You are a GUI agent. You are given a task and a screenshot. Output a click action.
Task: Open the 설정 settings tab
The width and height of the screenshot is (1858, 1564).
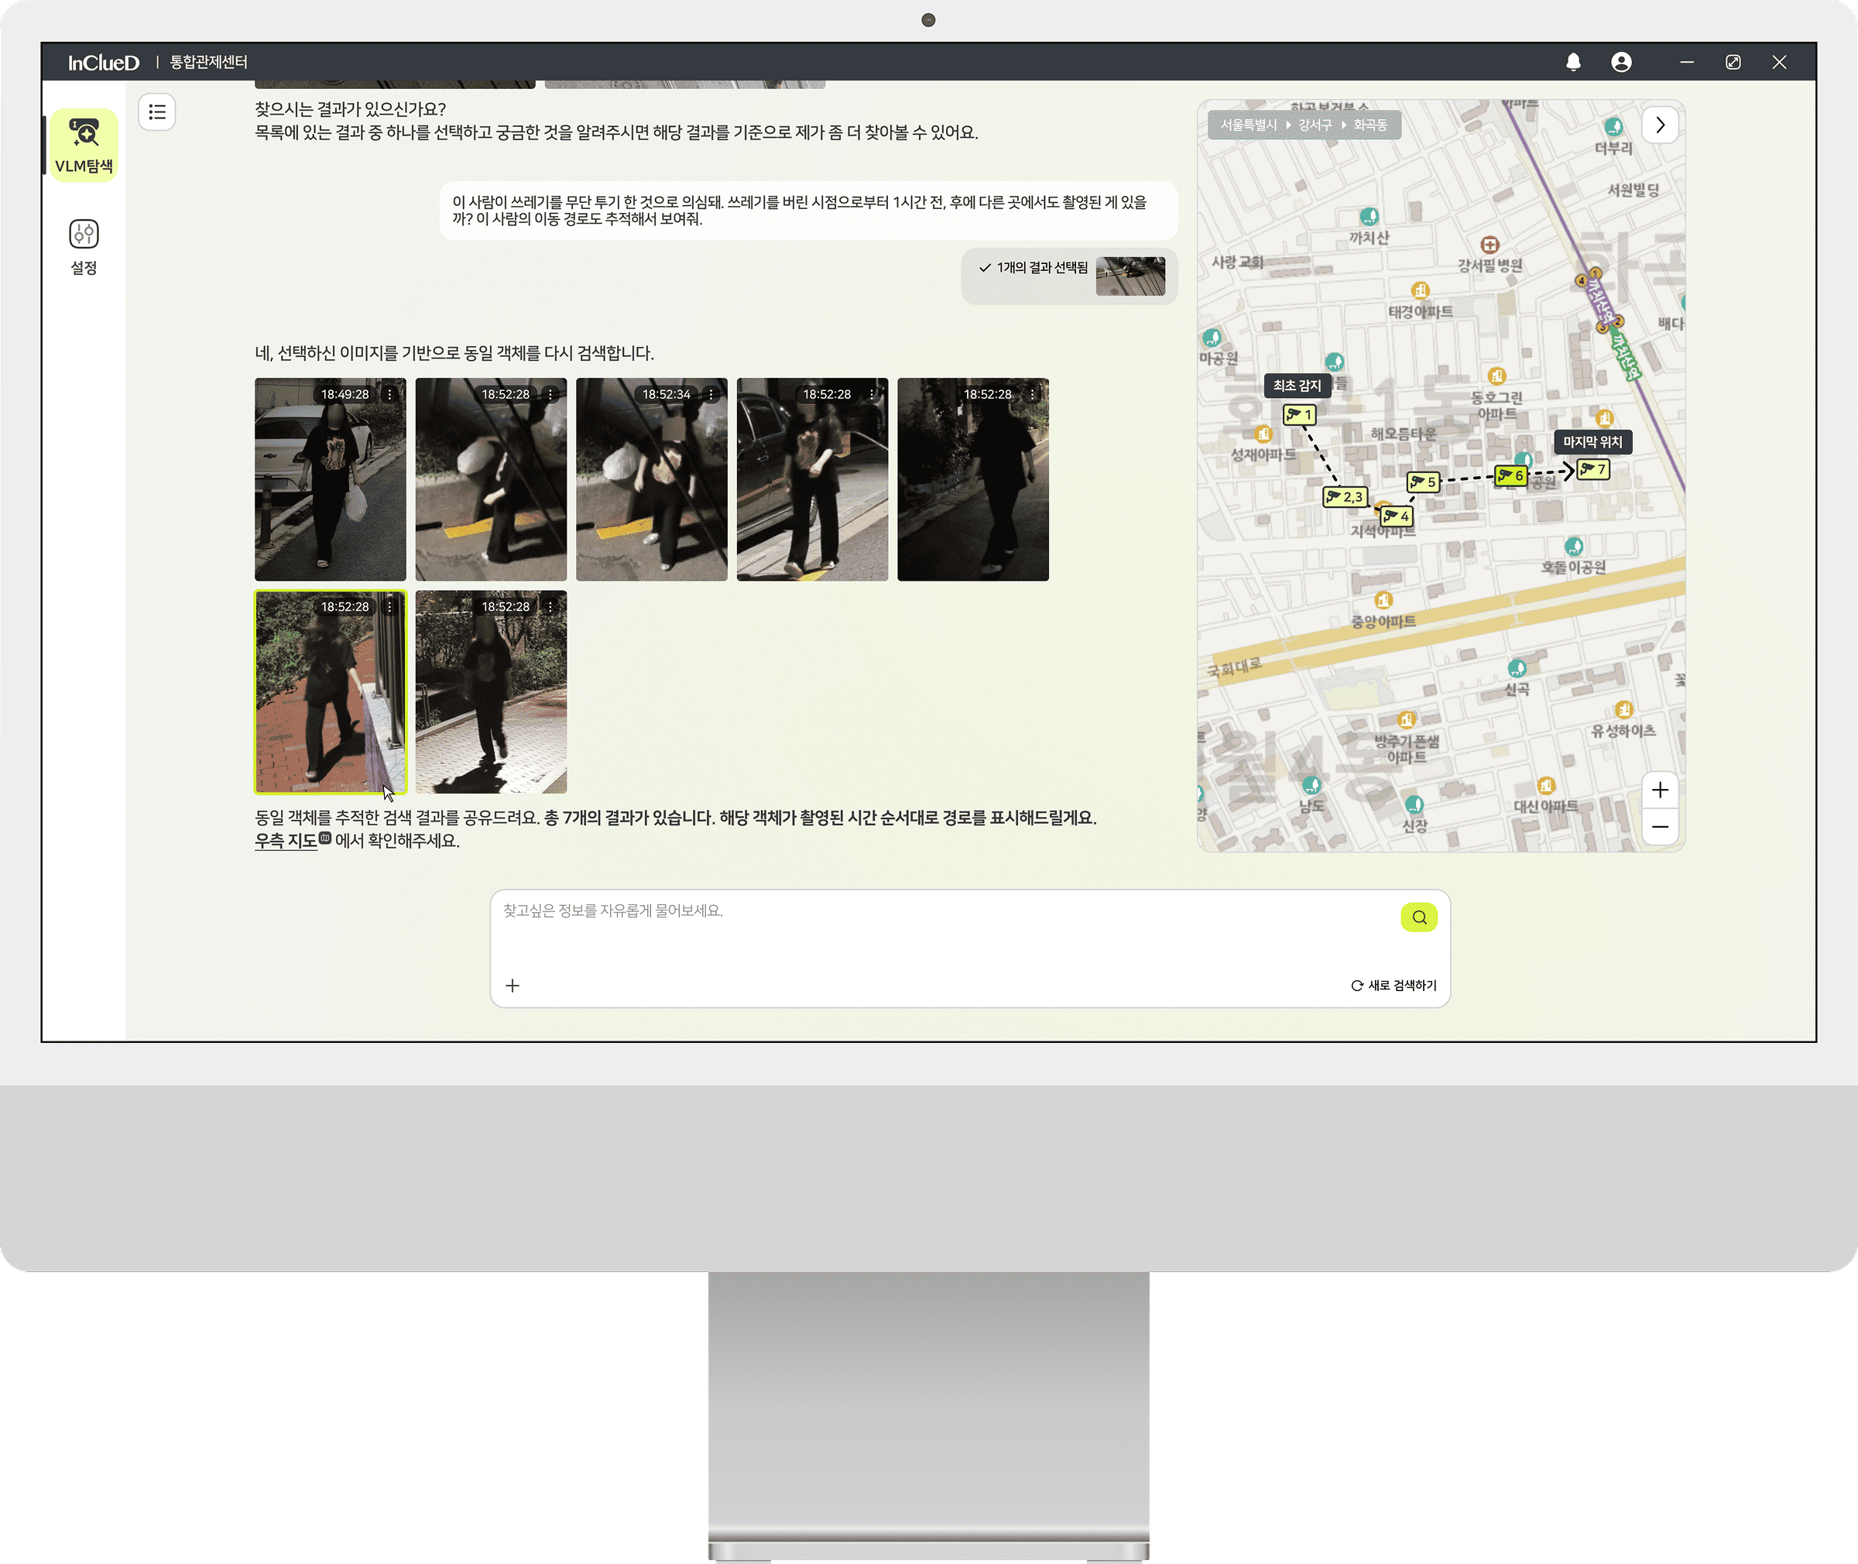[84, 246]
